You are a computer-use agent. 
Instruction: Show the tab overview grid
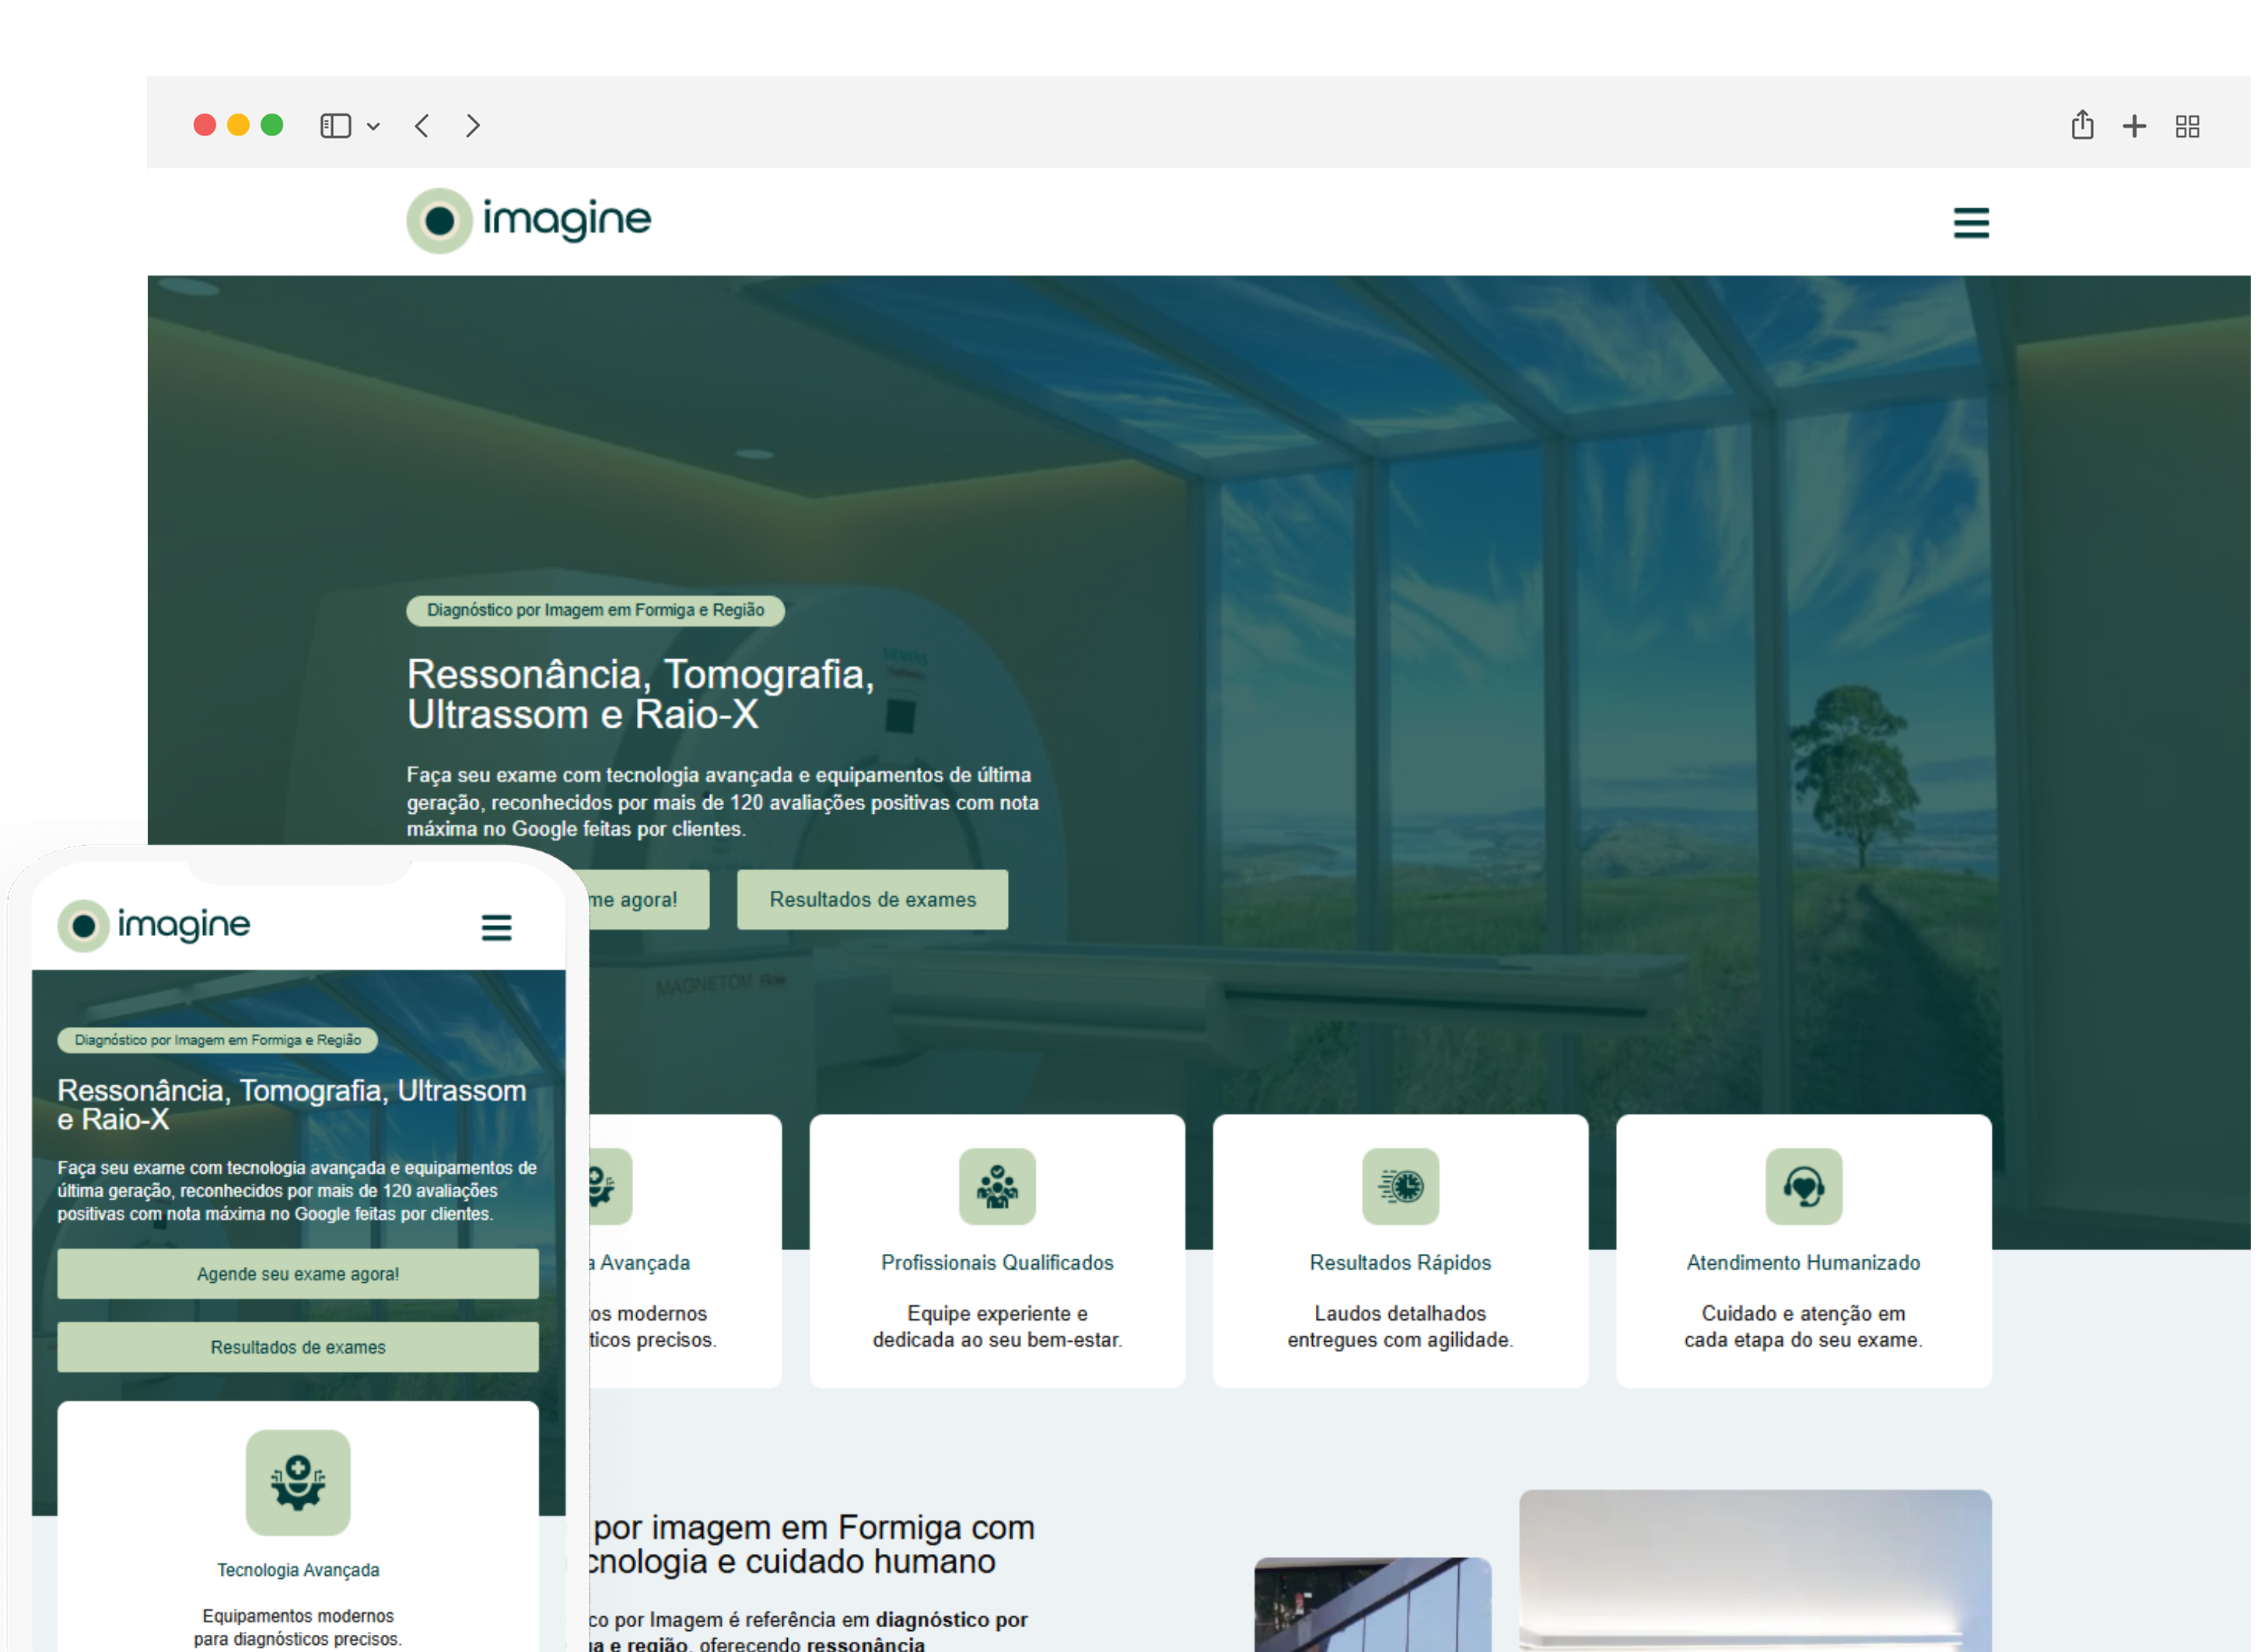2187,126
